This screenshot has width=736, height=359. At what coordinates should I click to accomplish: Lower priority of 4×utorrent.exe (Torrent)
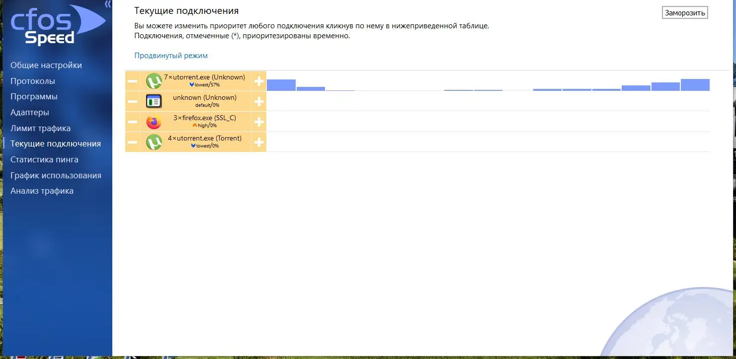133,142
